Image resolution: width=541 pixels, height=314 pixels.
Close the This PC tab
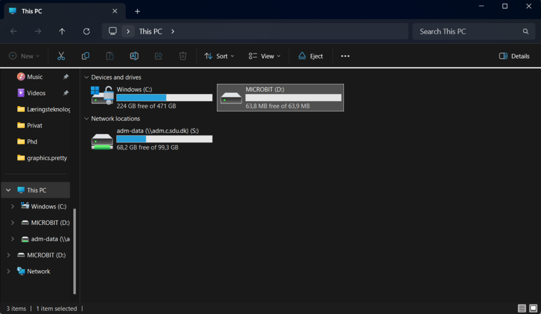[x=115, y=11]
